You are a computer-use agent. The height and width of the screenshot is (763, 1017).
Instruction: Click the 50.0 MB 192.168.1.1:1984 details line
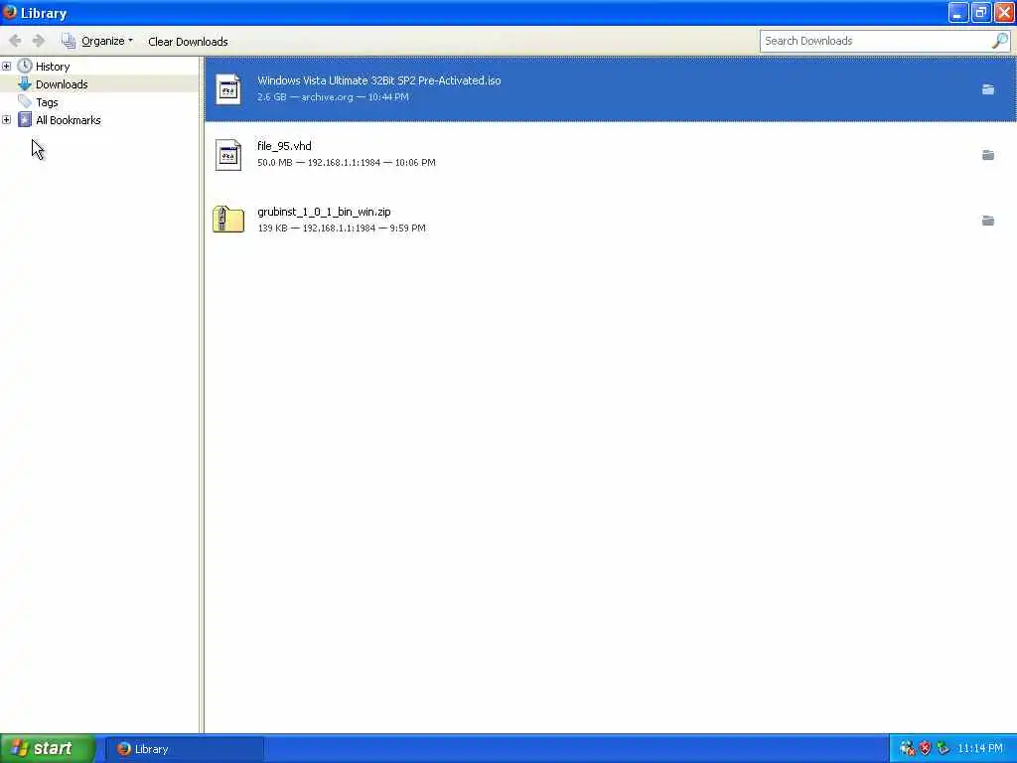(347, 163)
